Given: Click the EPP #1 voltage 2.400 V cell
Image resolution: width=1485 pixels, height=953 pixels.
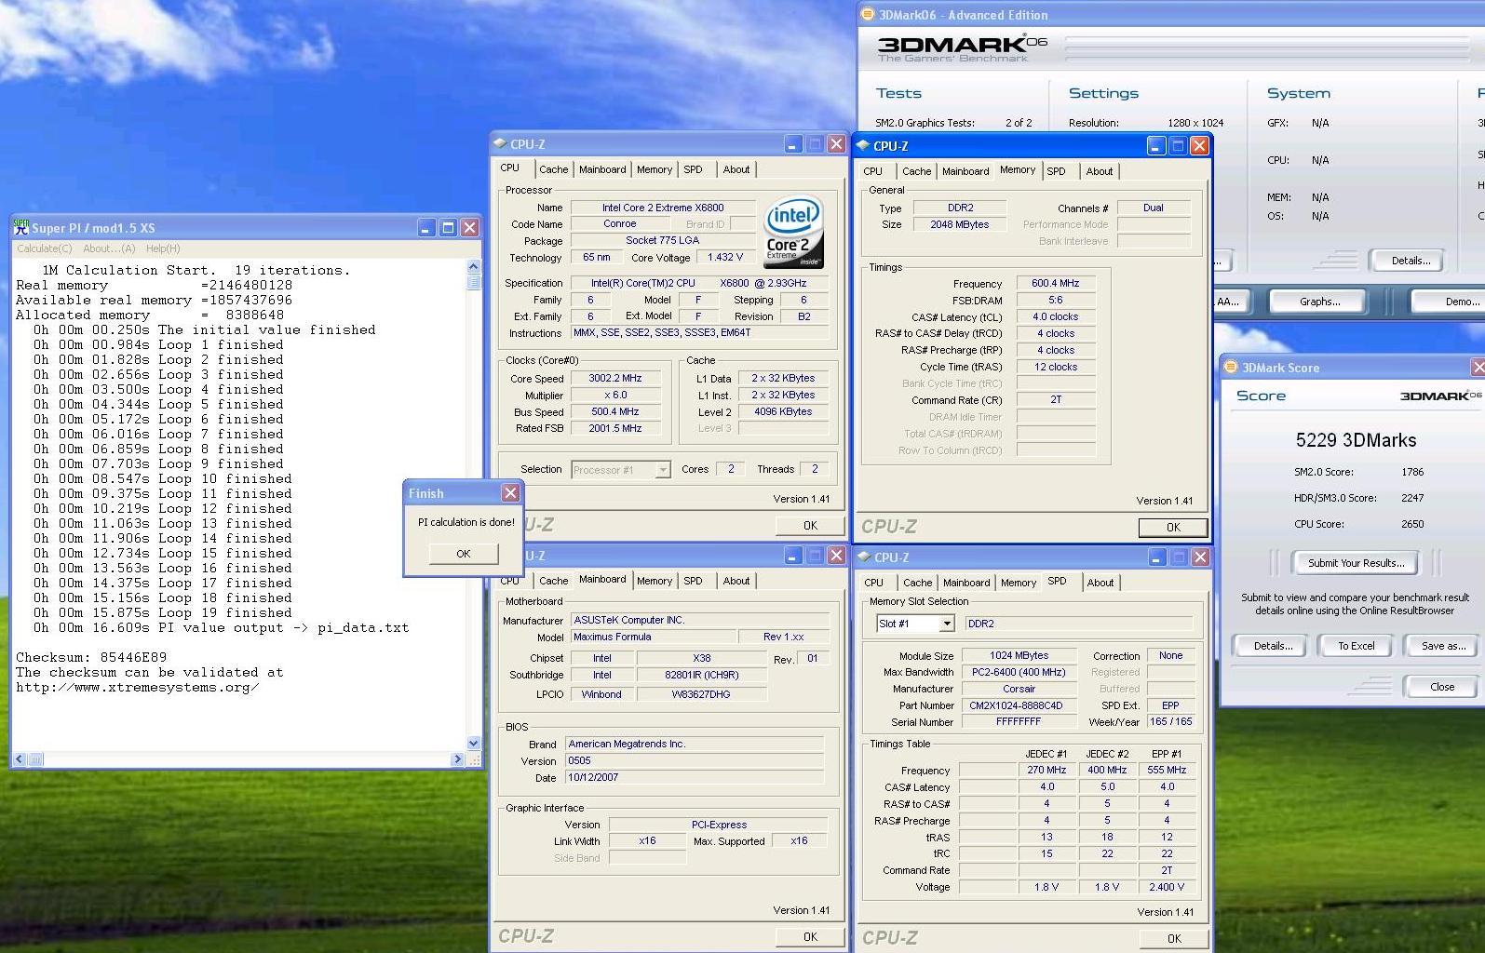Looking at the screenshot, I should point(1167,887).
